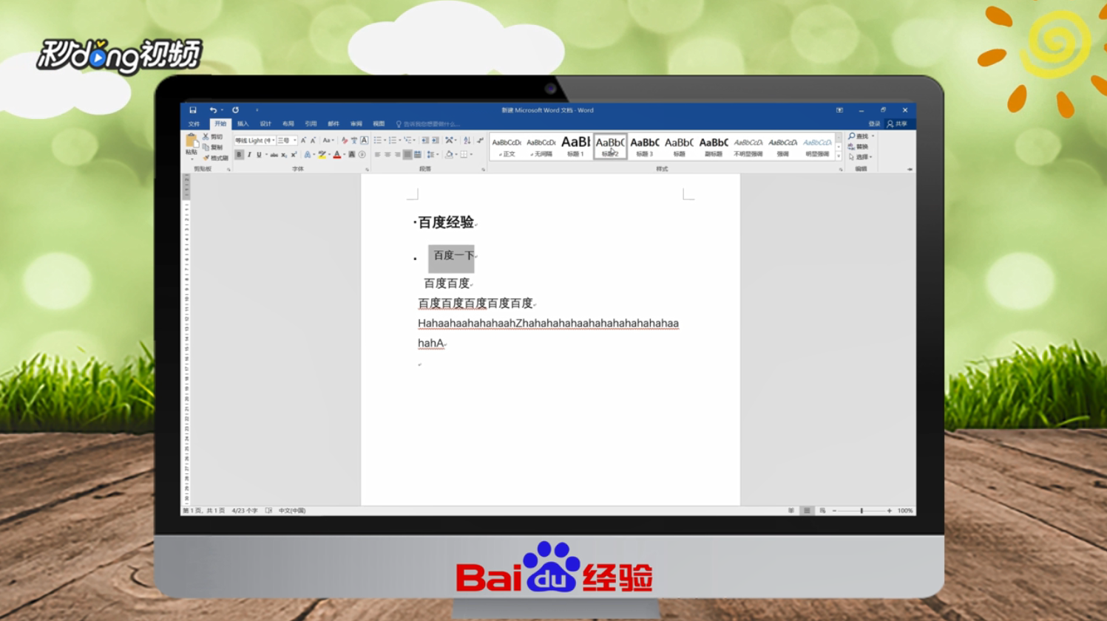Toggle Center paragraph alignment
The width and height of the screenshot is (1107, 621).
387,154
